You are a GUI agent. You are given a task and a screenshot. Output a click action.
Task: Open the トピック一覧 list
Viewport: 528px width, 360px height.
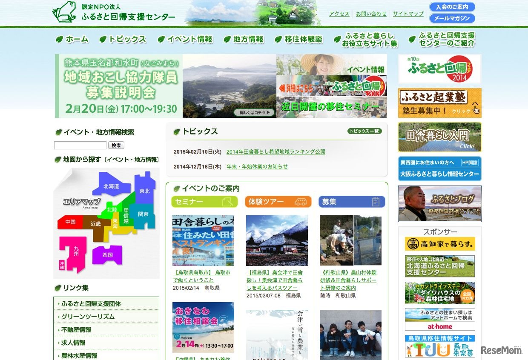[364, 131]
